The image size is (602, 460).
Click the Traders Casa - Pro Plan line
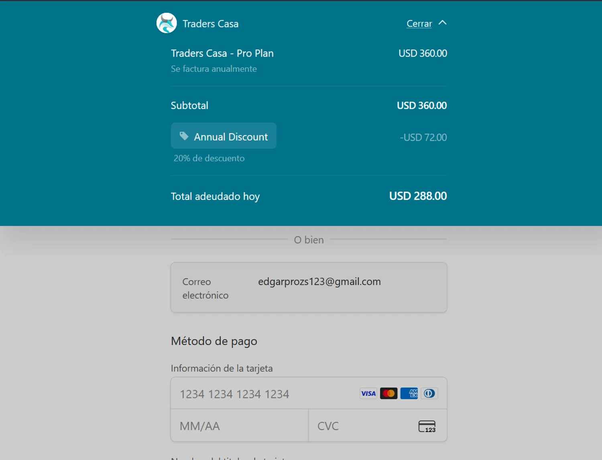coord(222,53)
